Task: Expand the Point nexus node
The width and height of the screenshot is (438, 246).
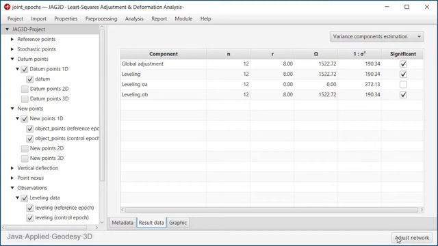Action: tap(12, 178)
